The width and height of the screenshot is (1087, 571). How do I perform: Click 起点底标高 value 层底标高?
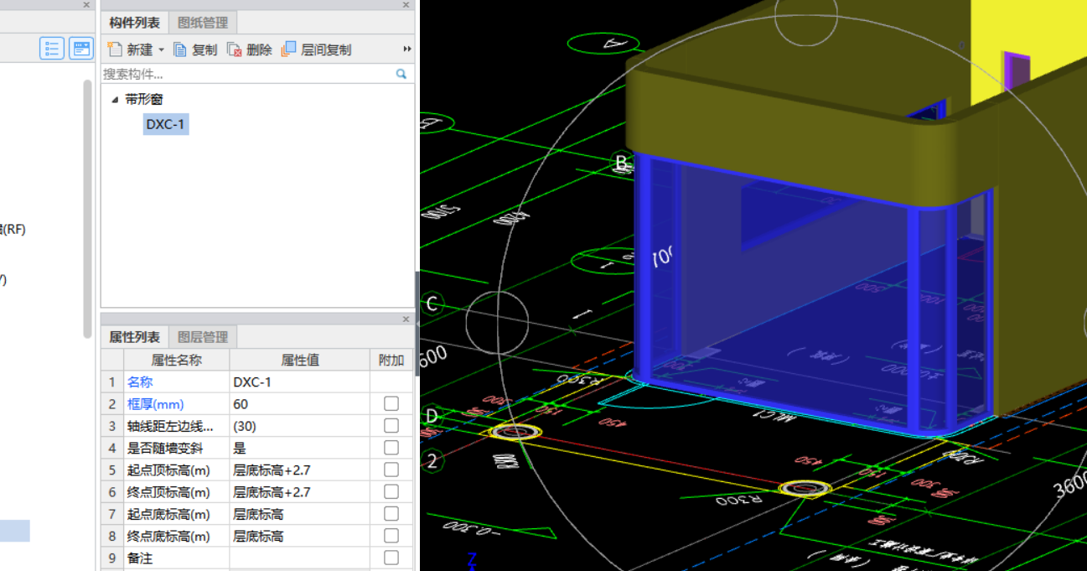point(299,514)
